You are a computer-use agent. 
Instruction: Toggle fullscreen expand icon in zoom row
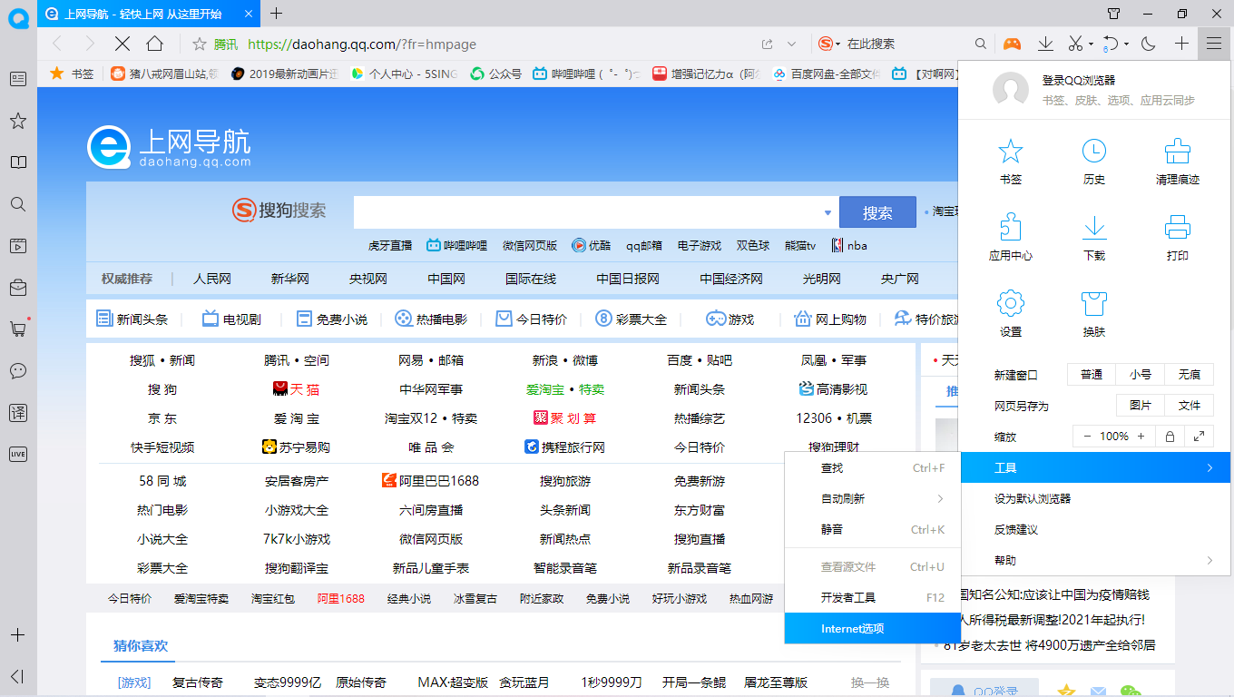tap(1200, 437)
